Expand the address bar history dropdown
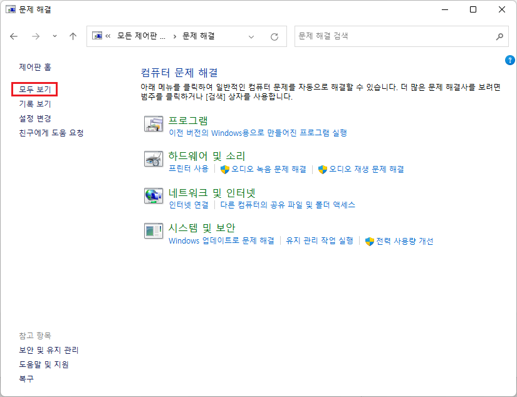Viewport: 517px width, 397px height. 252,36
